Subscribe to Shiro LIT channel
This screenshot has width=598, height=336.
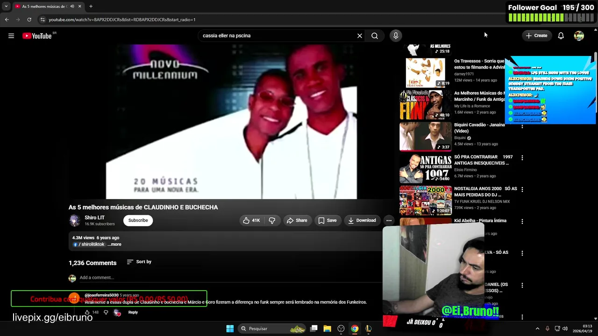pyautogui.click(x=138, y=220)
